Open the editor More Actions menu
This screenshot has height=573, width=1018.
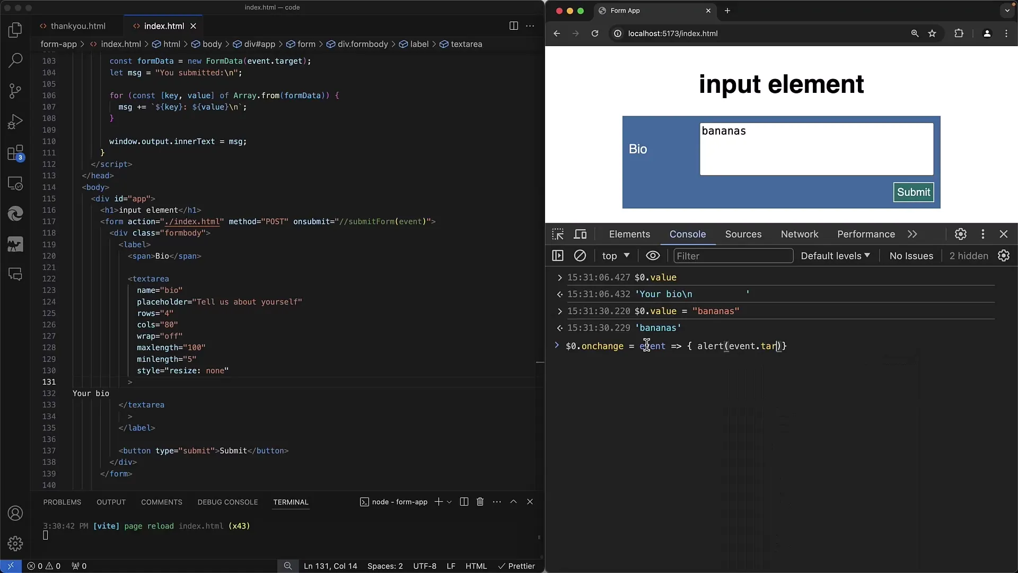click(x=530, y=26)
